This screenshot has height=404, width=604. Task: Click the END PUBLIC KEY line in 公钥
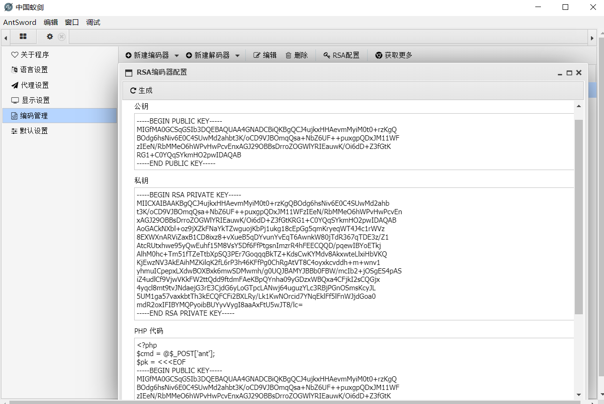[x=176, y=163]
